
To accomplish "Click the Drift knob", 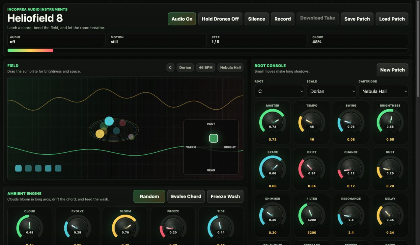I will pyautogui.click(x=312, y=169).
